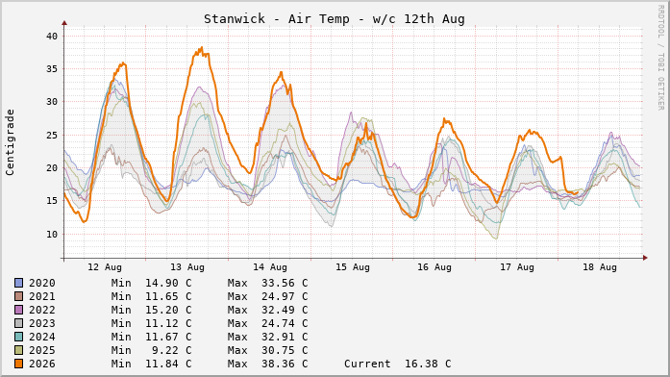Screen dimensions: 670x377
Task: Select the 2024 legend label
Action: coord(42,337)
